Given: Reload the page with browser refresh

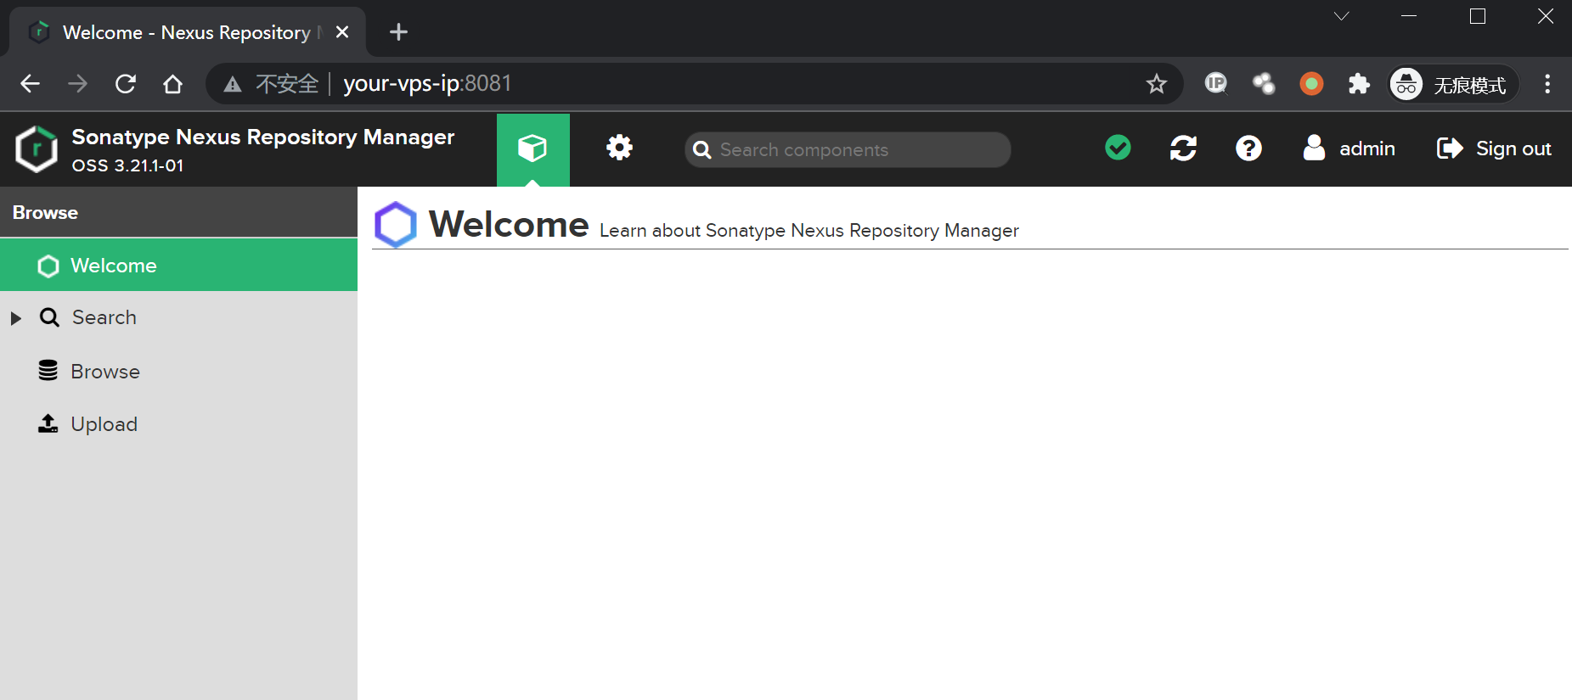Looking at the screenshot, I should (x=126, y=84).
